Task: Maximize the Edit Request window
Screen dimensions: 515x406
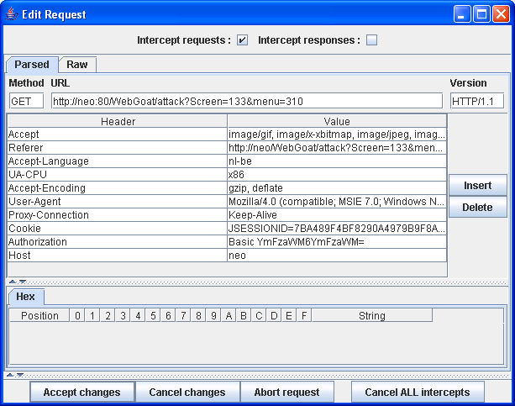Action: [482, 14]
